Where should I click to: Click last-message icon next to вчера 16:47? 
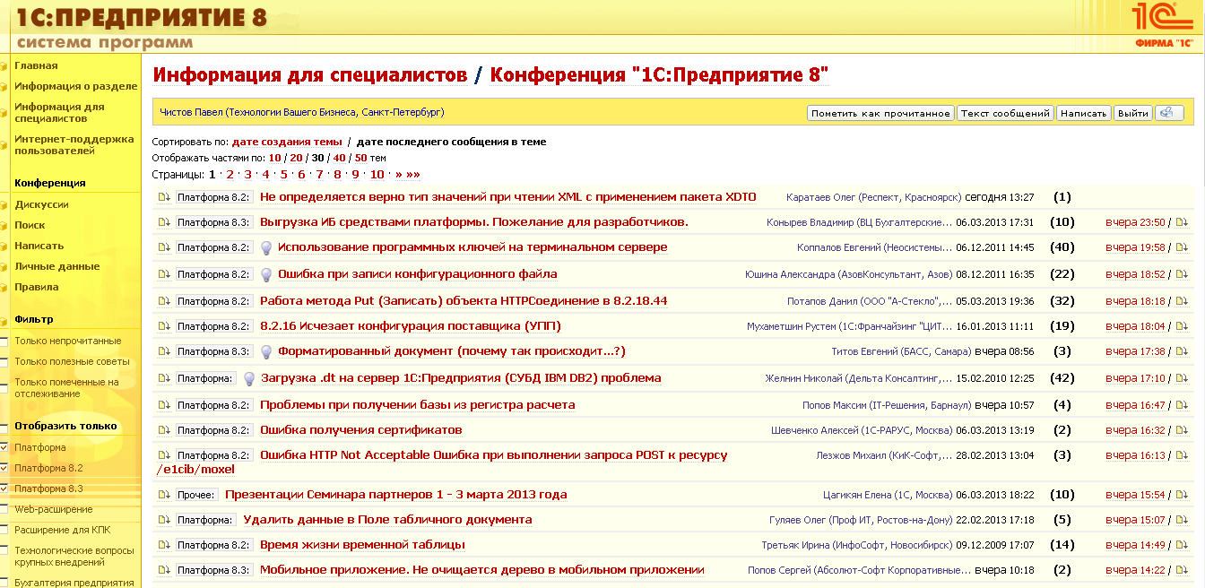coord(1181,405)
